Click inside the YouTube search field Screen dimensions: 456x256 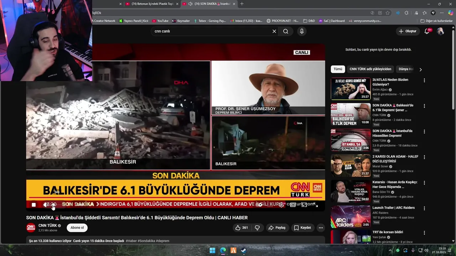pos(212,31)
